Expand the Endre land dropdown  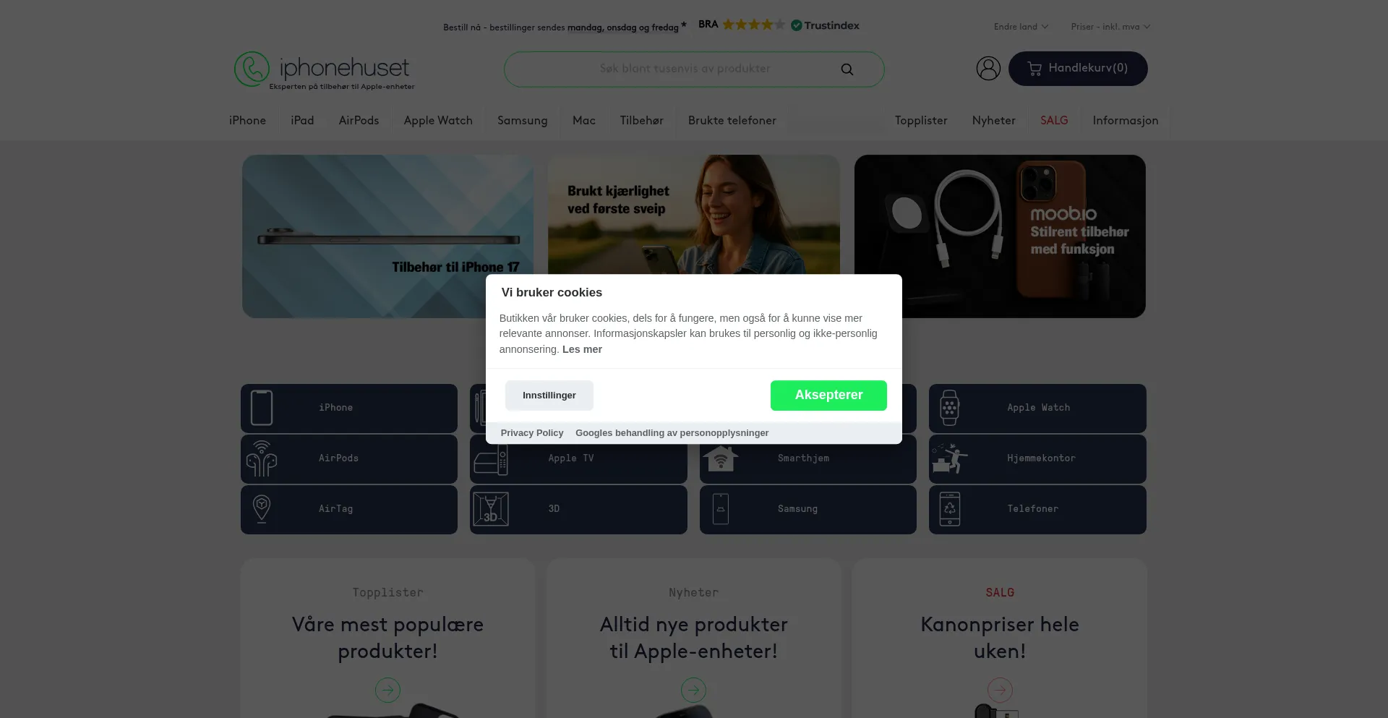click(x=1021, y=27)
